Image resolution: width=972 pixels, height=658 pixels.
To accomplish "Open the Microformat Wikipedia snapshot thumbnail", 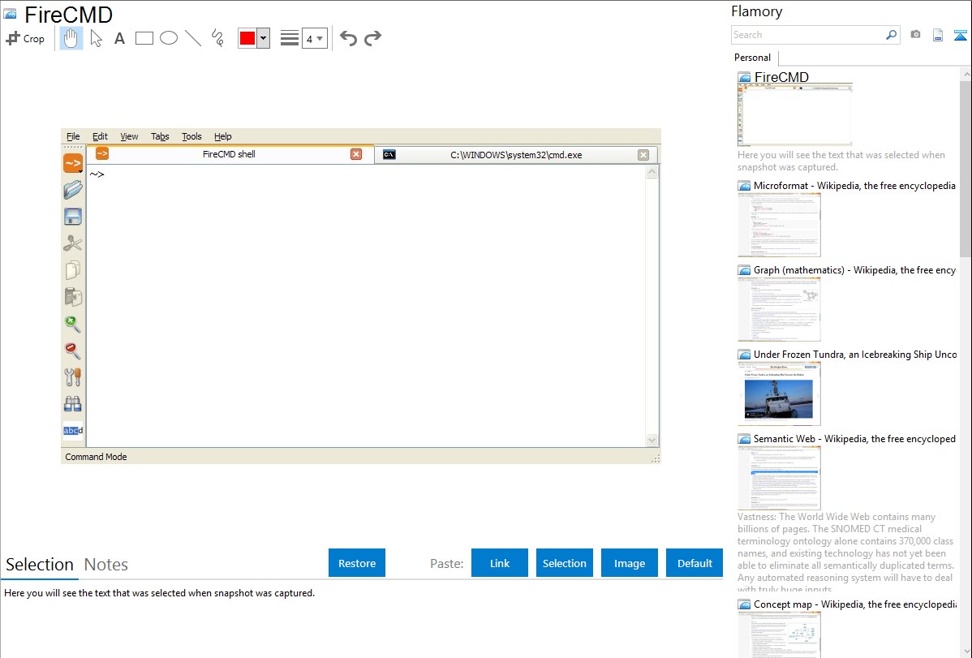I will (779, 225).
